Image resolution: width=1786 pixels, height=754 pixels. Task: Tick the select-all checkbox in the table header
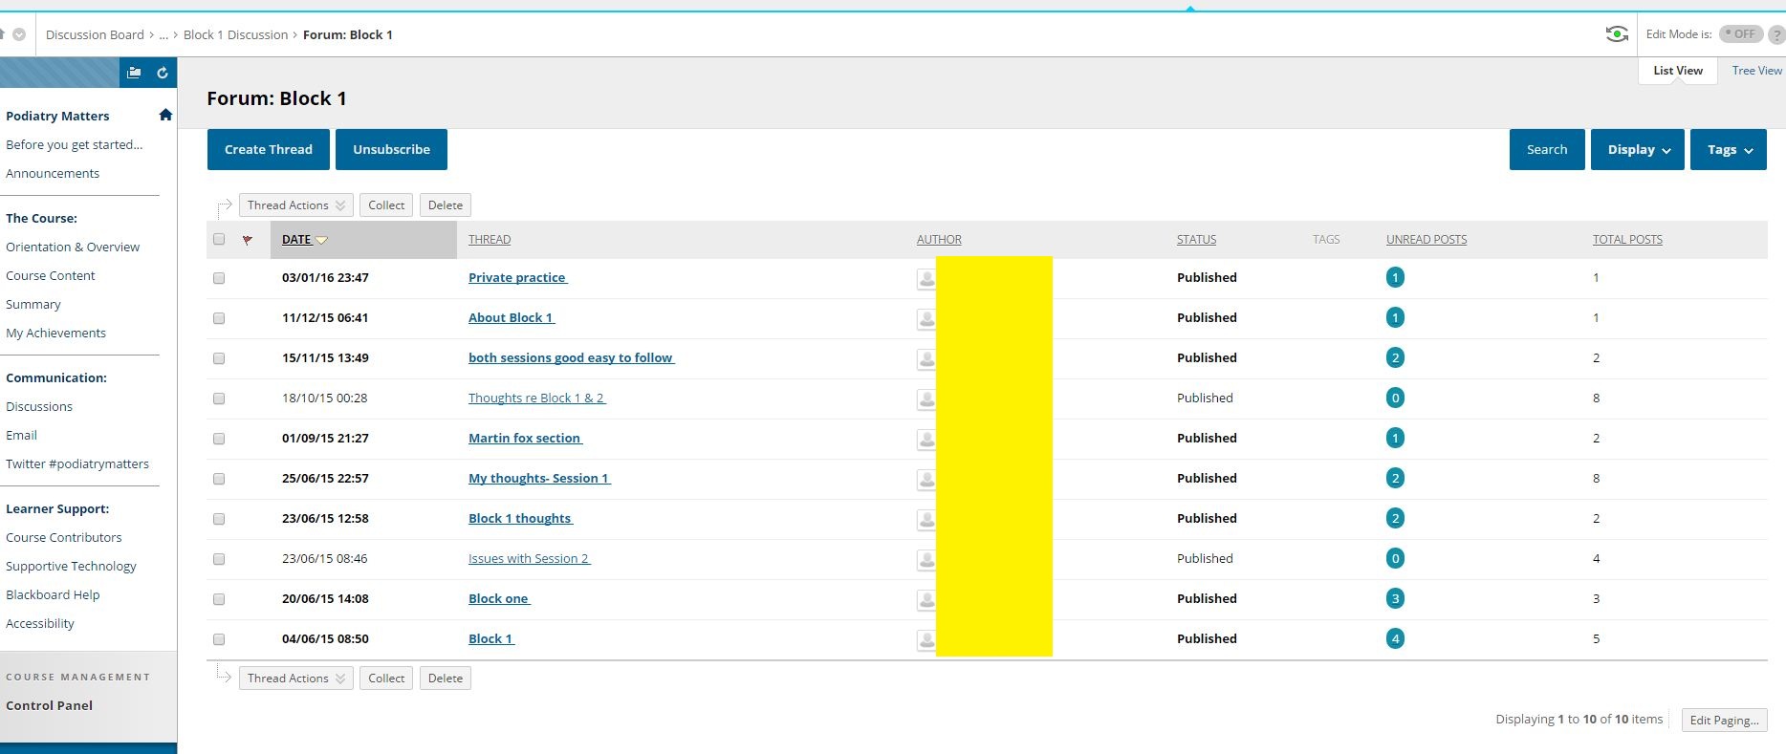[219, 240]
